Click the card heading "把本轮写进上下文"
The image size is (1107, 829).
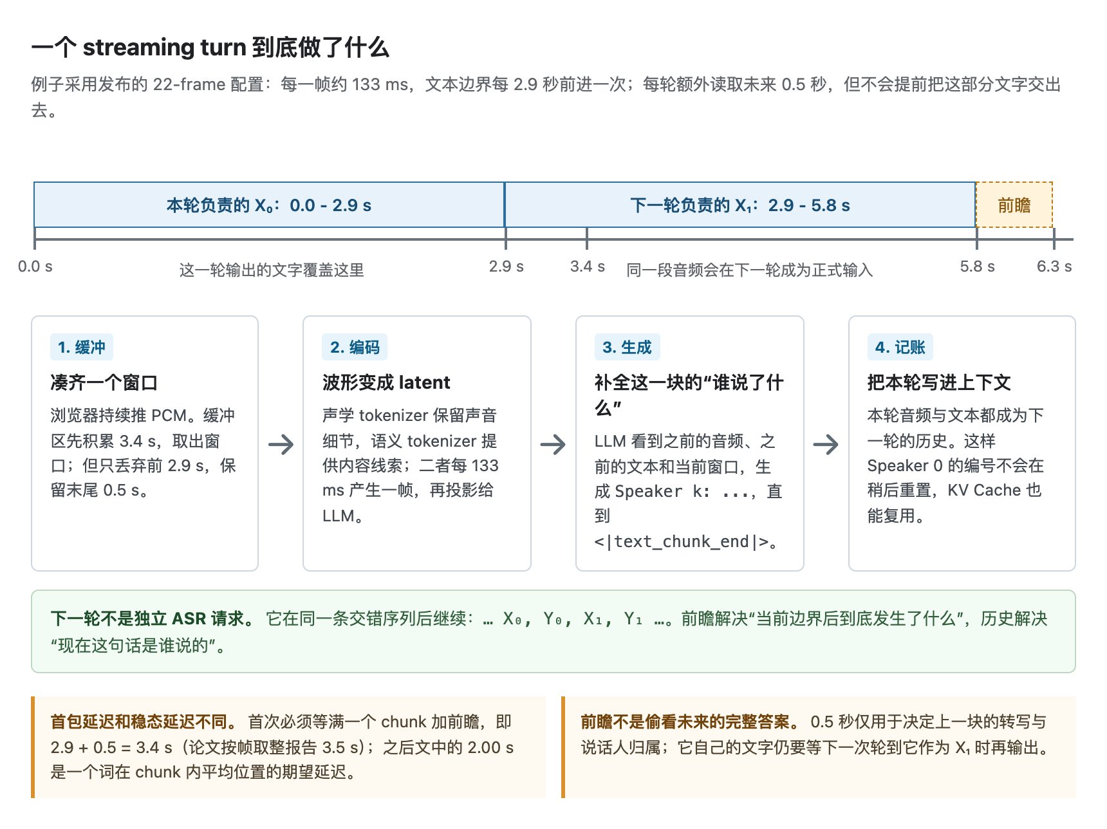939,382
